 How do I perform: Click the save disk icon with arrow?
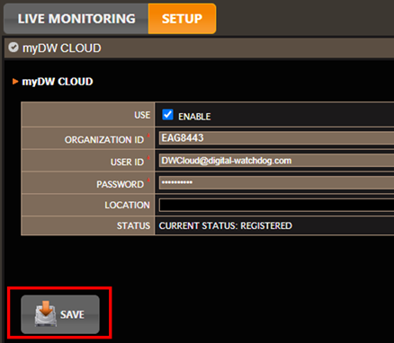(45, 313)
